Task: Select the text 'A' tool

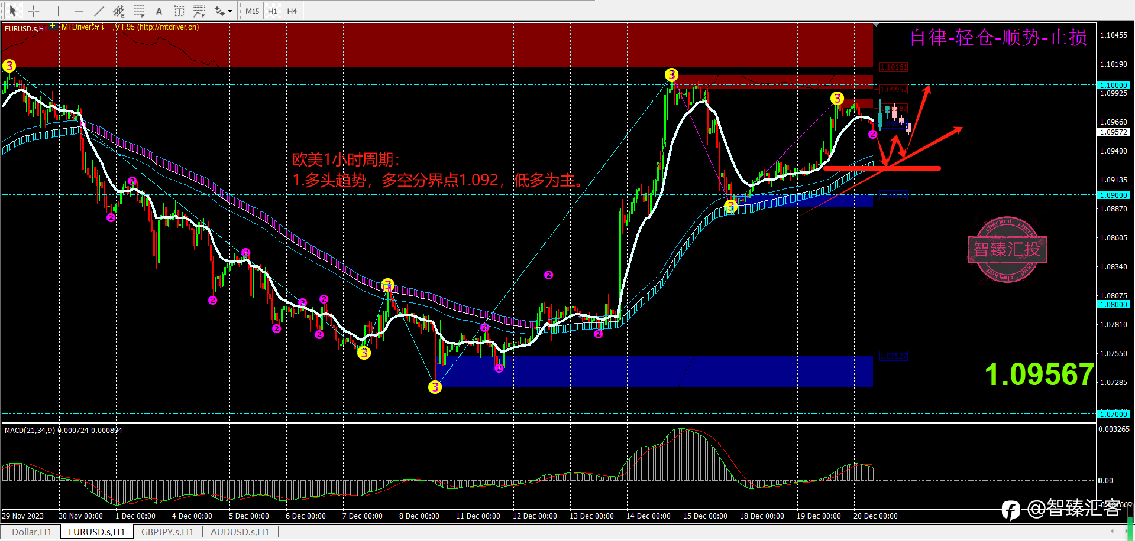Action: coord(159,11)
